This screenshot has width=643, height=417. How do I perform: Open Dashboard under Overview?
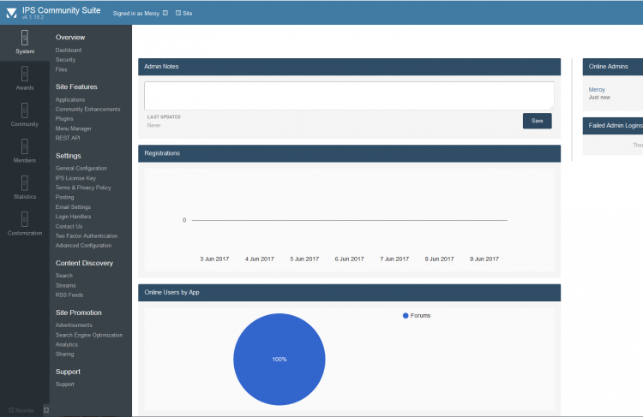click(x=69, y=51)
